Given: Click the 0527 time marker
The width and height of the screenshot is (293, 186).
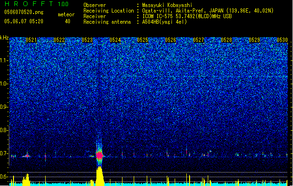Looking at the screenshot, I should tap(198, 40).
